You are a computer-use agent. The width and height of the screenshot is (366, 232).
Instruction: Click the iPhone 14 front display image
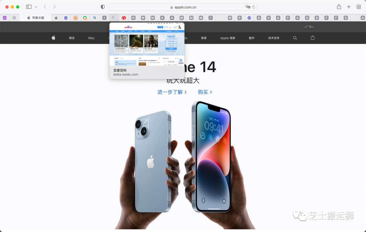coord(212,156)
